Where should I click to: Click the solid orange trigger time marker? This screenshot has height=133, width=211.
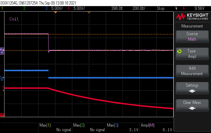click(55, 12)
